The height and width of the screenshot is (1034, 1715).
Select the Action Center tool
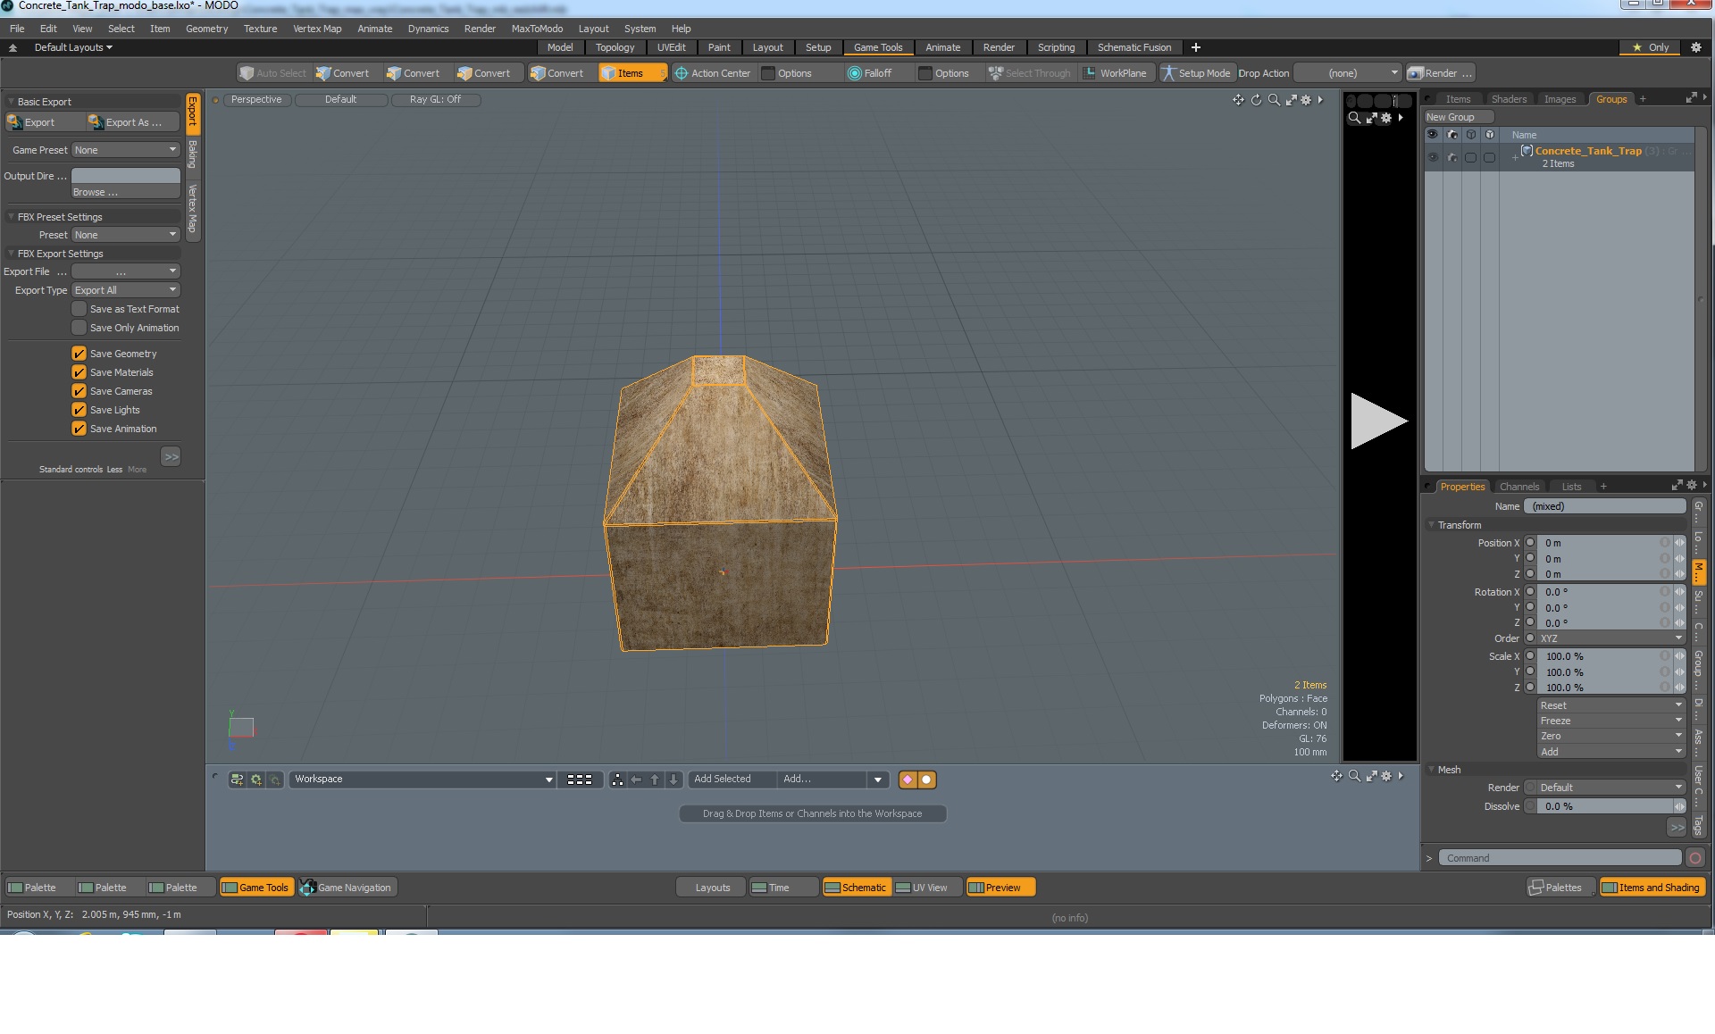[712, 73]
